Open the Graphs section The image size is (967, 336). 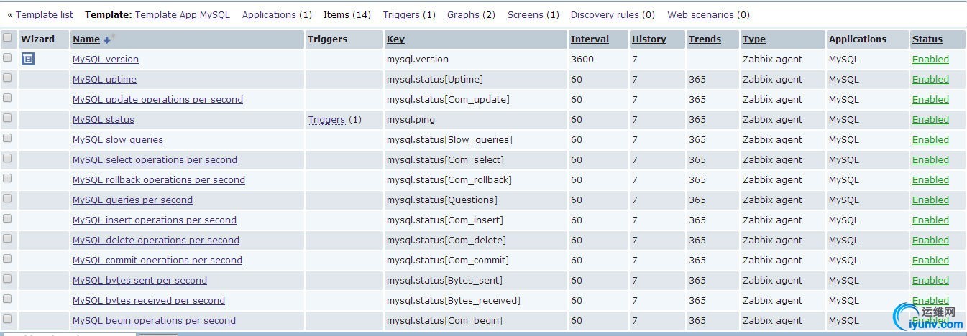(x=463, y=14)
